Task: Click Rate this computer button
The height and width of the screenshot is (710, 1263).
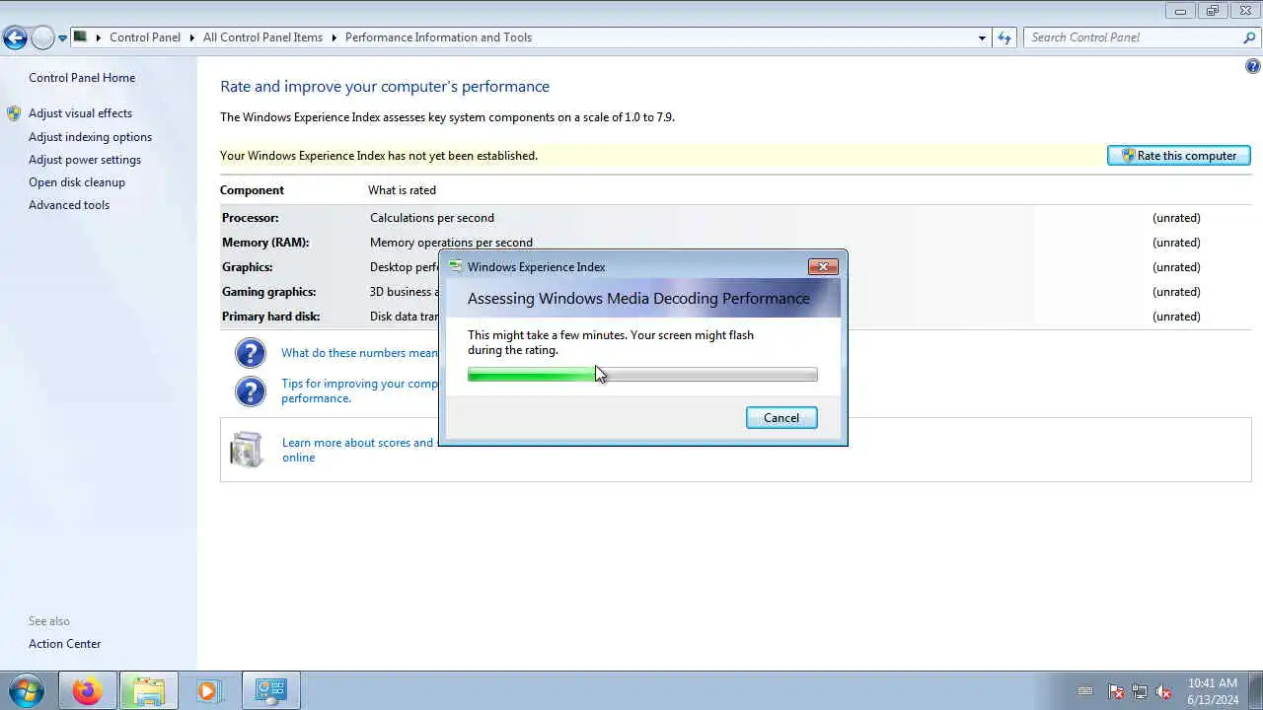Action: point(1179,156)
